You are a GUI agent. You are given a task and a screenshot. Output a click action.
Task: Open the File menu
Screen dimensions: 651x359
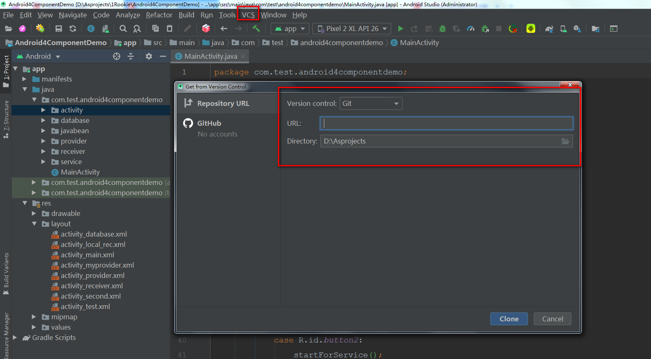pyautogui.click(x=8, y=15)
